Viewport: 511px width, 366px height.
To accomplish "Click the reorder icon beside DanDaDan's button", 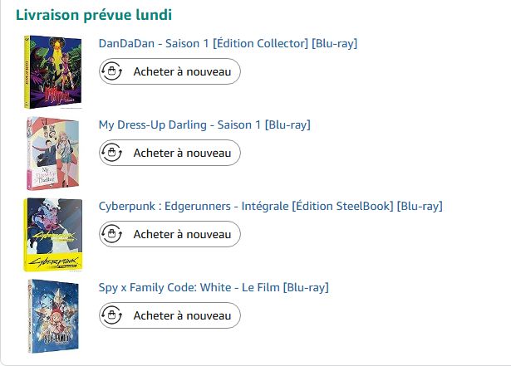I will (x=111, y=72).
